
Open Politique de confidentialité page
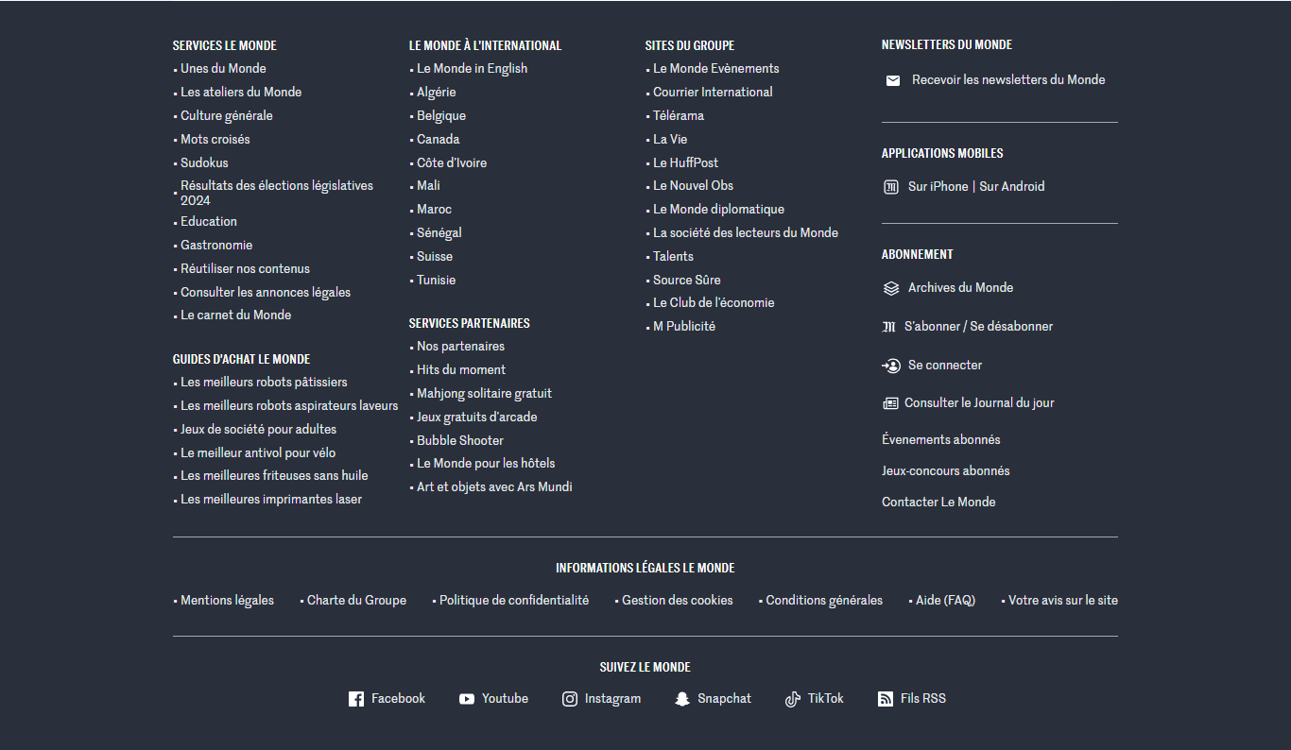[x=513, y=601]
